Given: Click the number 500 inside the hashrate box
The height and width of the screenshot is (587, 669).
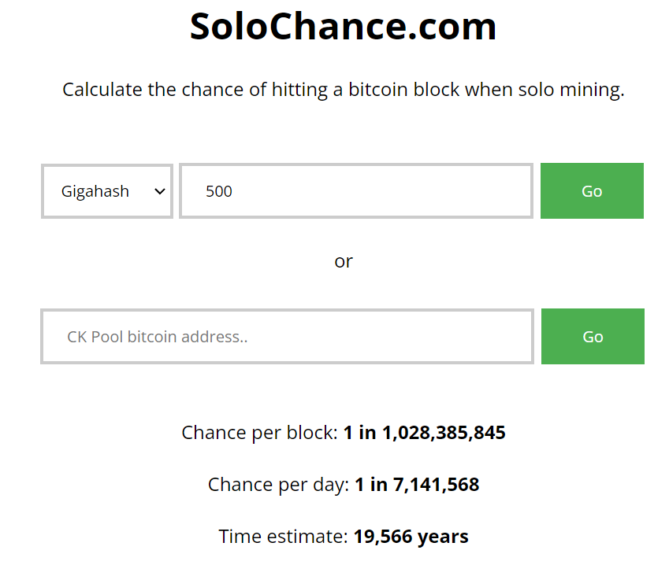Looking at the screenshot, I should tap(219, 191).
